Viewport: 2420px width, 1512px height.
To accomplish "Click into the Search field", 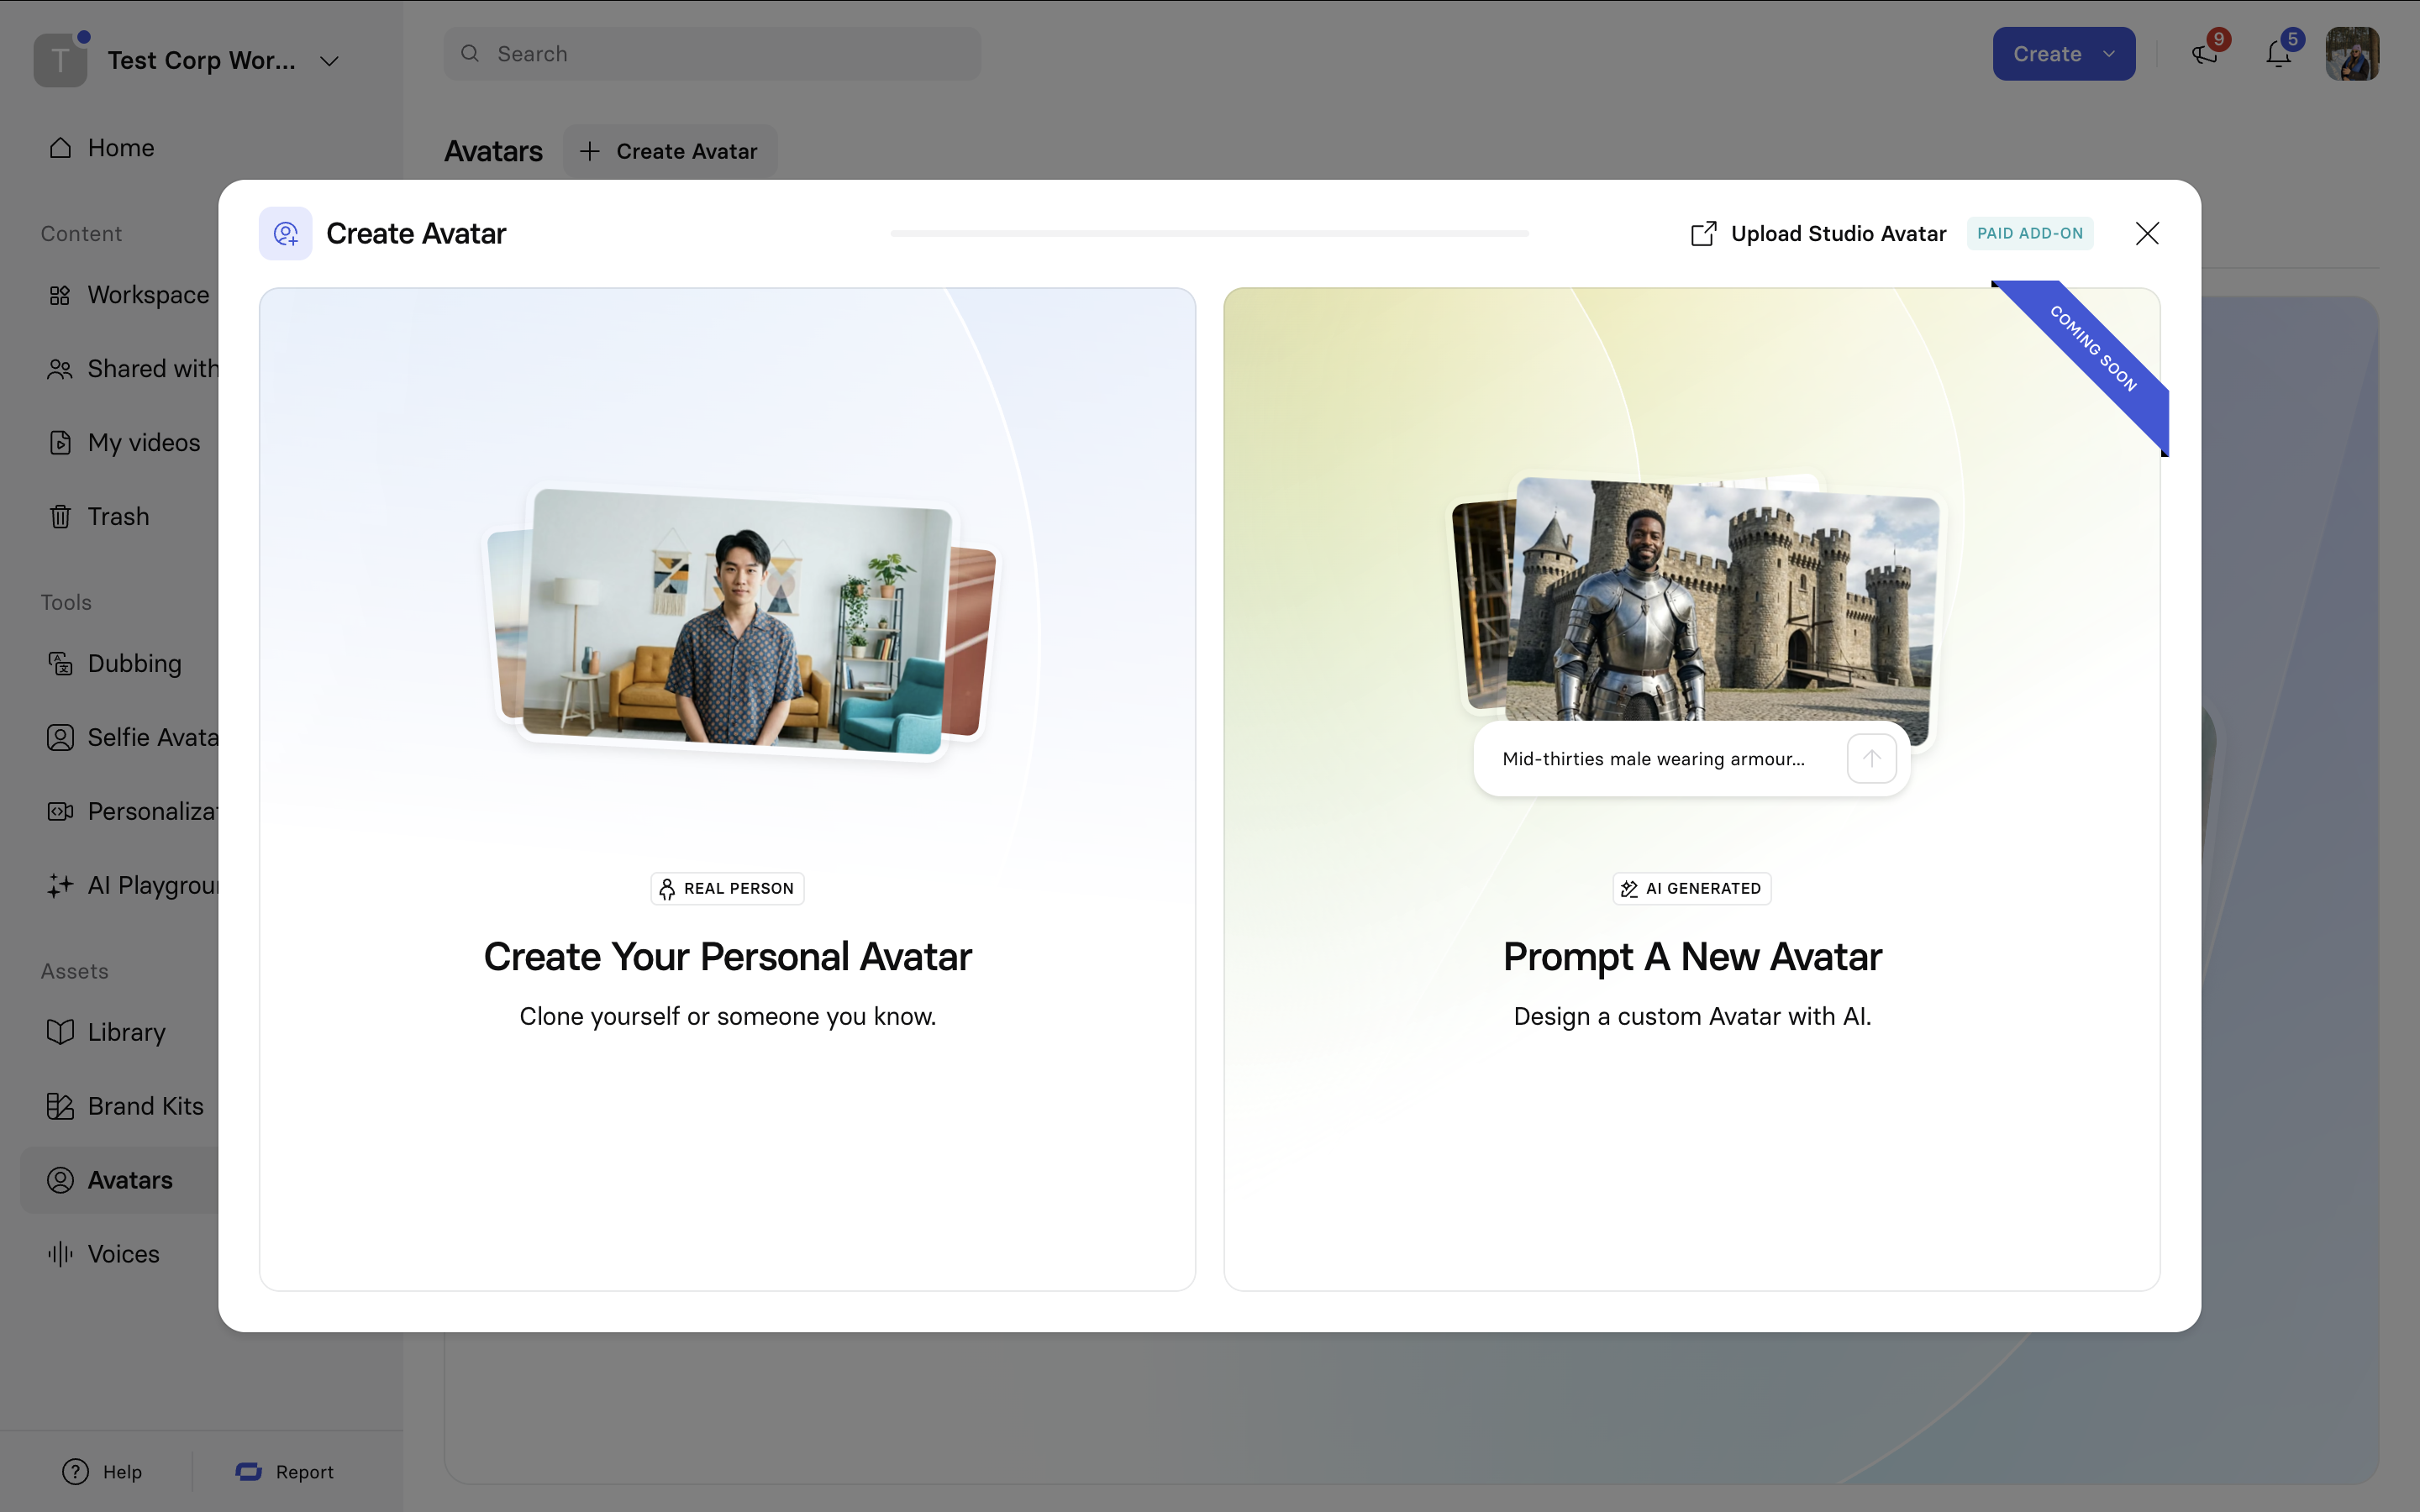I will (712, 54).
